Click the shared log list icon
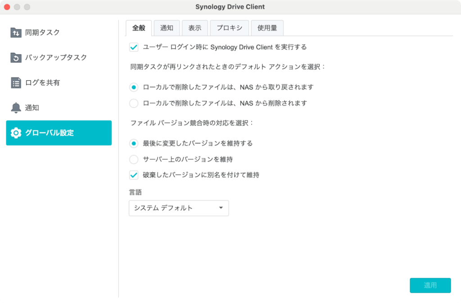 coord(16,83)
